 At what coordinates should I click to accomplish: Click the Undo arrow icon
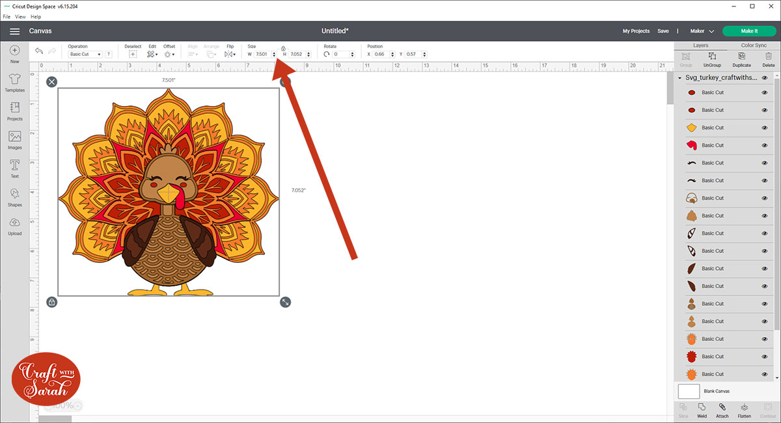point(39,51)
